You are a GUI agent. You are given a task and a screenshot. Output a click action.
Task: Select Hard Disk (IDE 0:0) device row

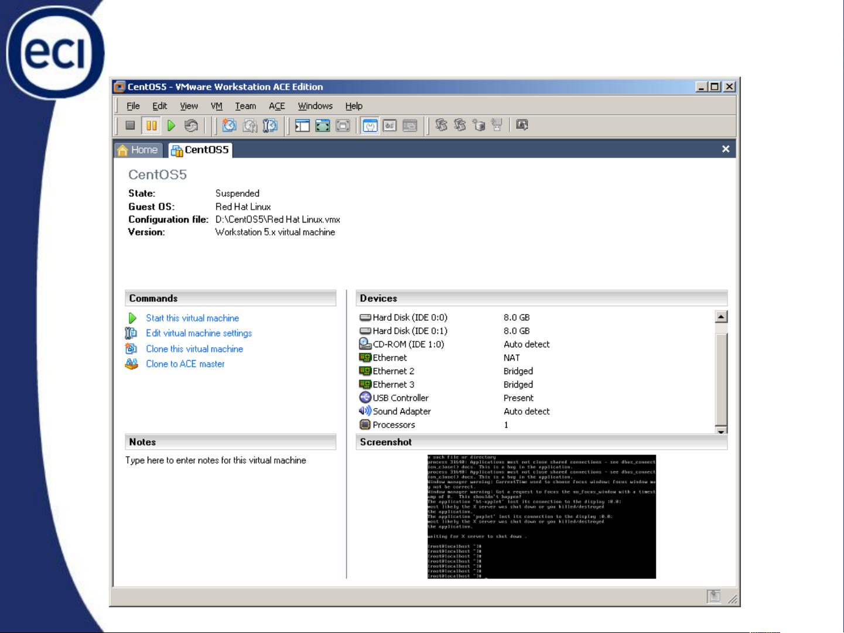click(x=536, y=317)
